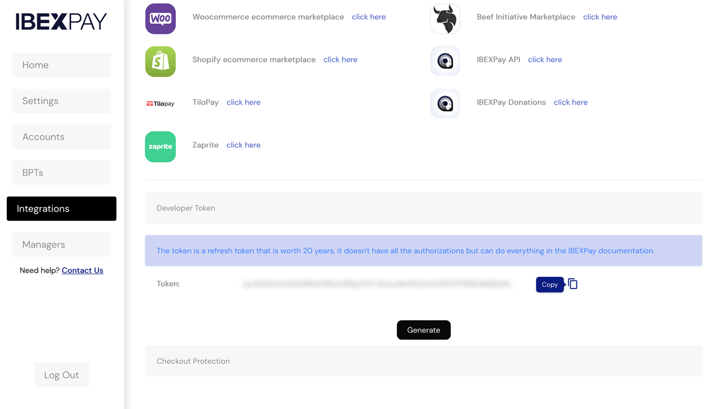The image size is (724, 409).
Task: Switch to the Home section
Action: (x=61, y=64)
